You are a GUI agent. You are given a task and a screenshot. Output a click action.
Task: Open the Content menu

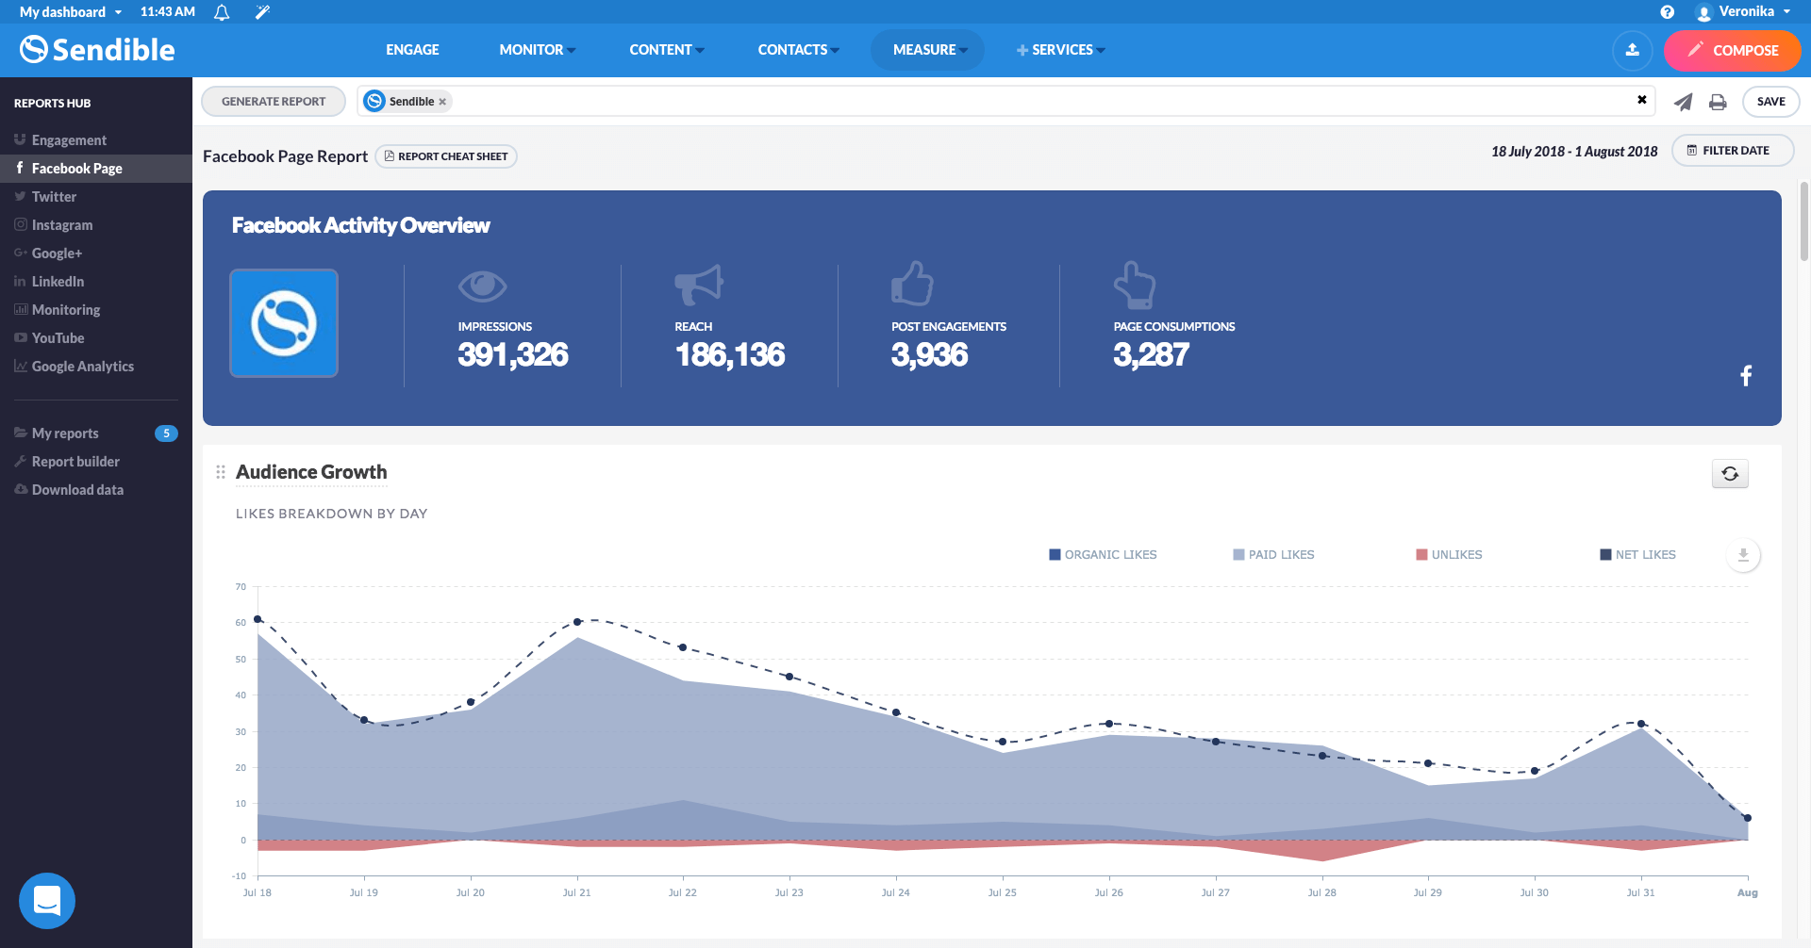pyautogui.click(x=667, y=50)
